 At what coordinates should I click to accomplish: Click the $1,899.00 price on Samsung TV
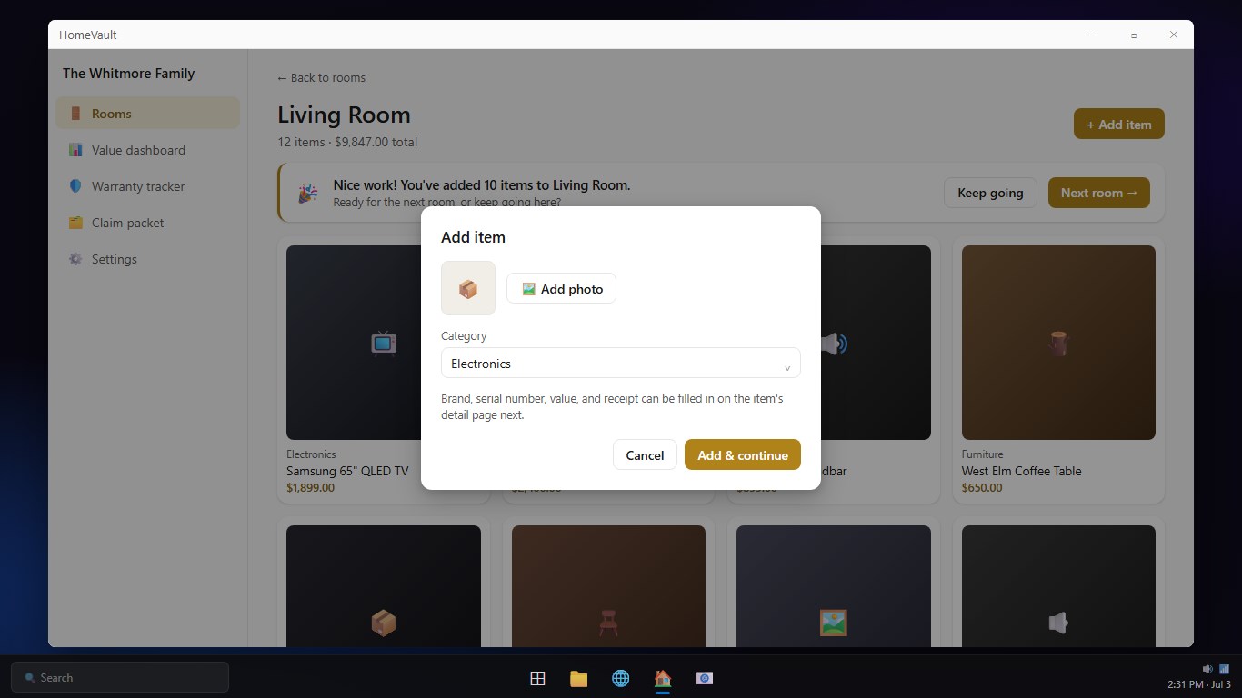pyautogui.click(x=310, y=487)
